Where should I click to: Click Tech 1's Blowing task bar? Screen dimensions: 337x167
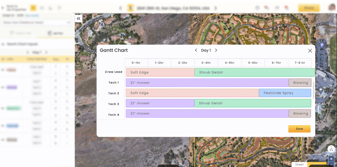[x=300, y=83]
